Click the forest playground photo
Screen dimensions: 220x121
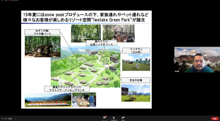click(43, 46)
